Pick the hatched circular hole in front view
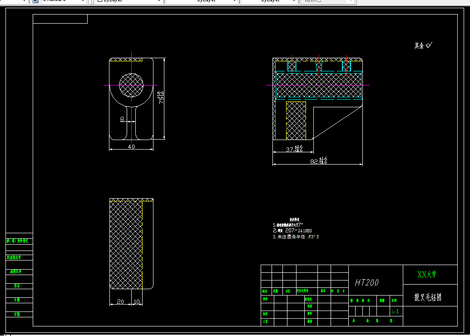This screenshot has width=470, height=336. click(131, 85)
